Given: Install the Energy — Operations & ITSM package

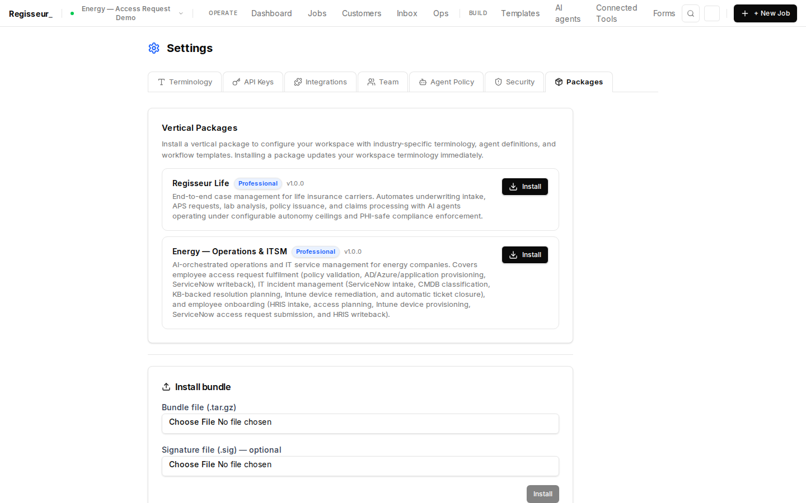Looking at the screenshot, I should pyautogui.click(x=525, y=255).
